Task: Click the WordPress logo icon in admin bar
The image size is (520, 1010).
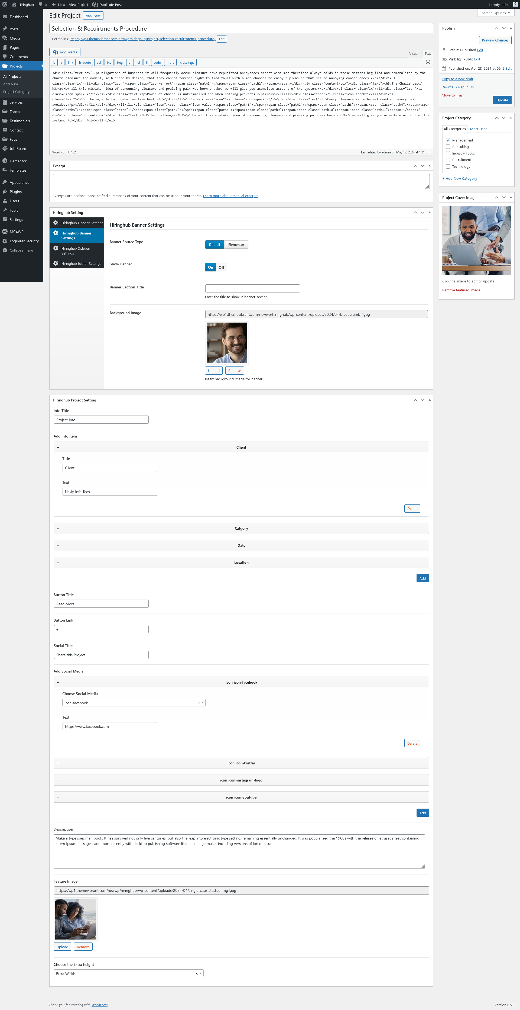Action: pos(5,4)
